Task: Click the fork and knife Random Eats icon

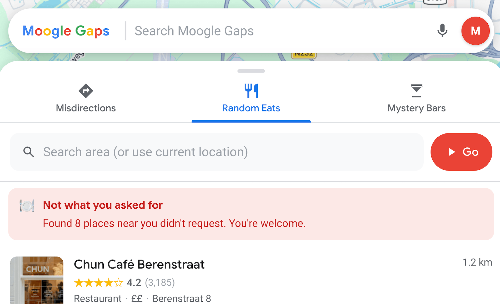Action: [x=251, y=90]
